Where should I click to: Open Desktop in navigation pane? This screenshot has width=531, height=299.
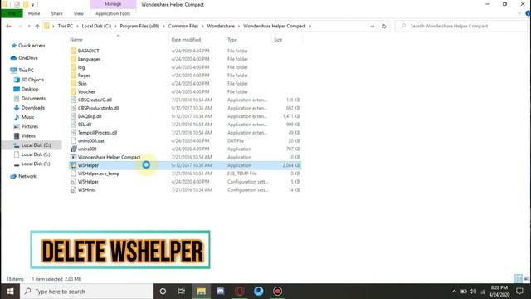pyautogui.click(x=30, y=89)
